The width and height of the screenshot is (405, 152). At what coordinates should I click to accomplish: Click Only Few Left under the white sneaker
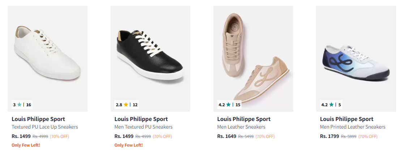[26, 145]
